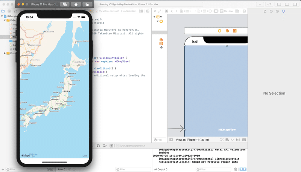Image resolution: width=301 pixels, height=172 pixels.
Task: Show the Quick Help inspector
Action: pos(277,11)
